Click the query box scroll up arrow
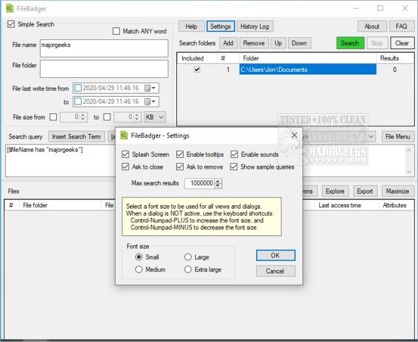Screen dimensions: 418x342 point(410,150)
